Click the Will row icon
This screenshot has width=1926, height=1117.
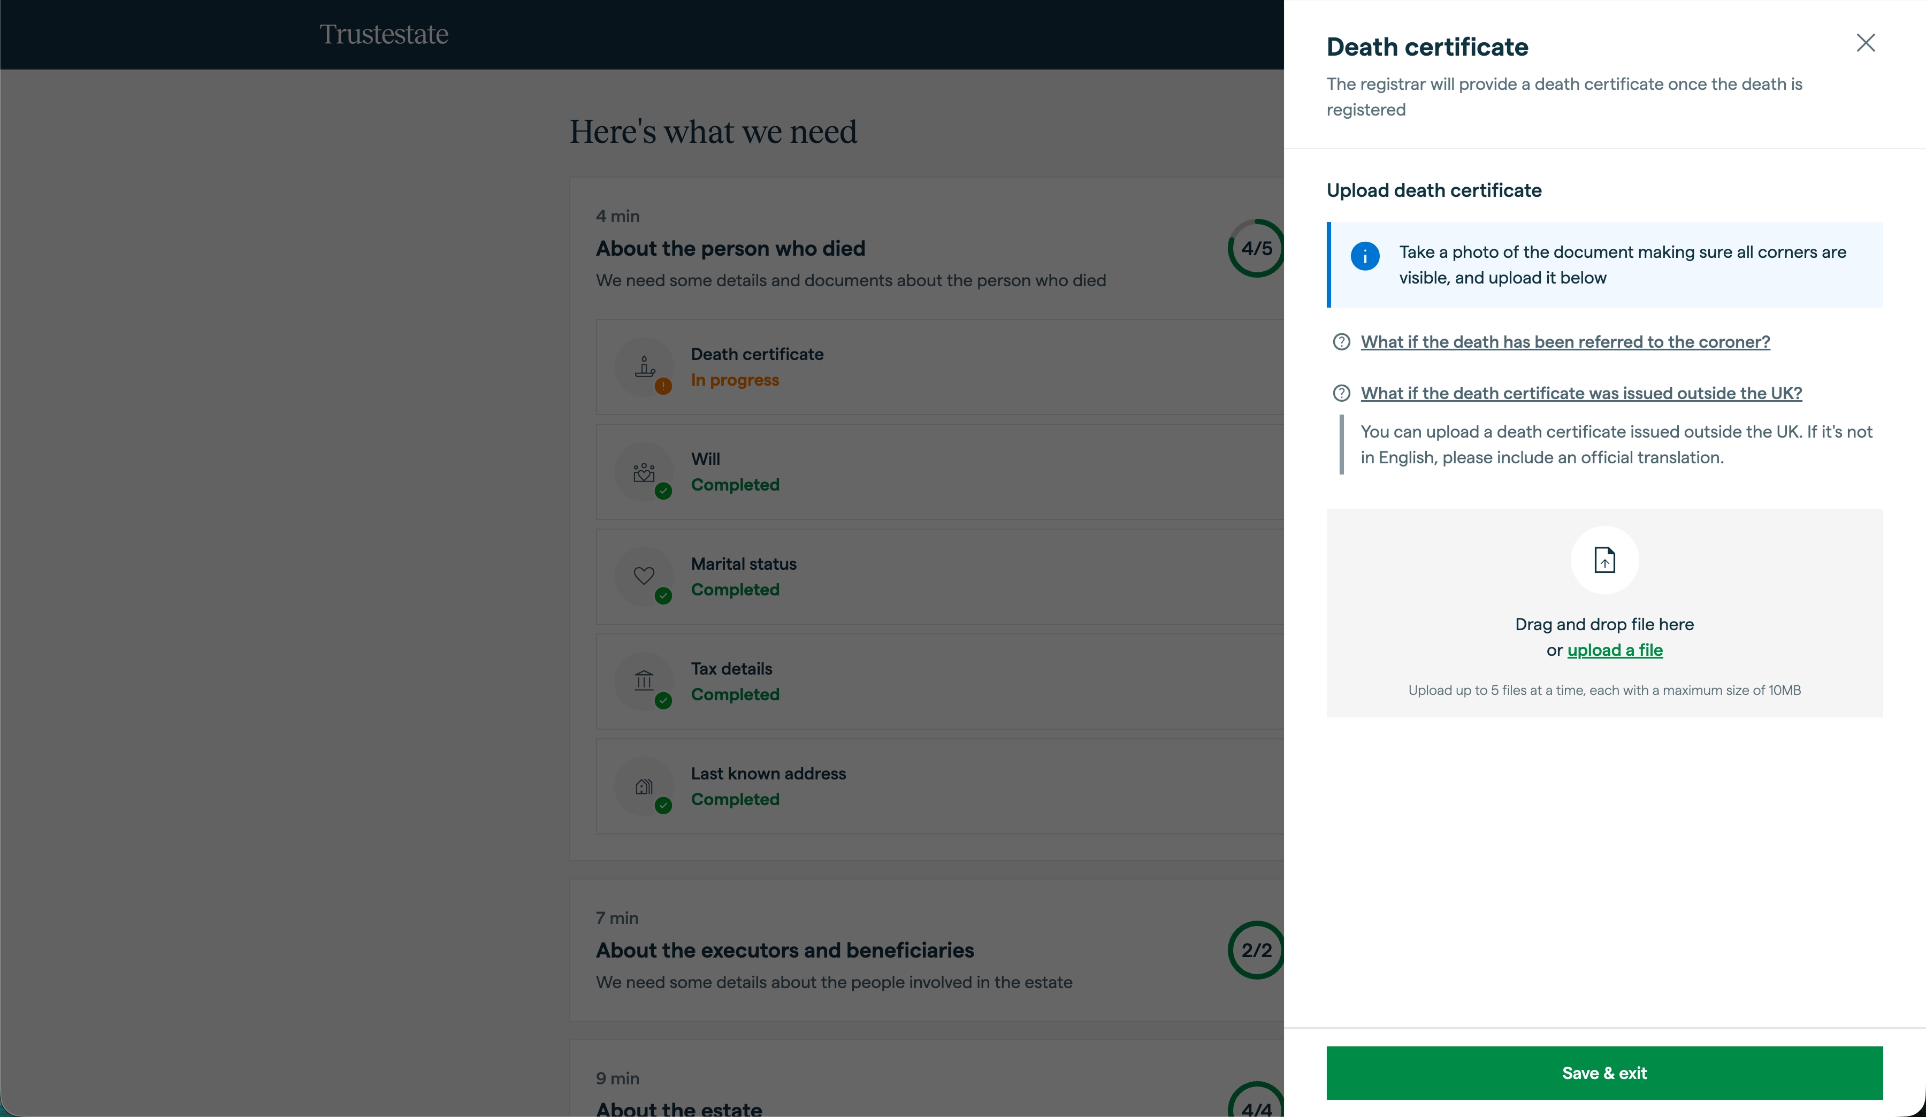(x=644, y=471)
